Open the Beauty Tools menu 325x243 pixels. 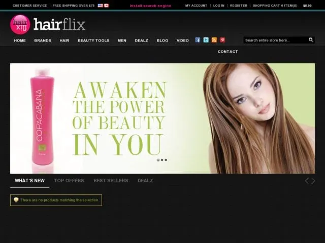tap(93, 40)
